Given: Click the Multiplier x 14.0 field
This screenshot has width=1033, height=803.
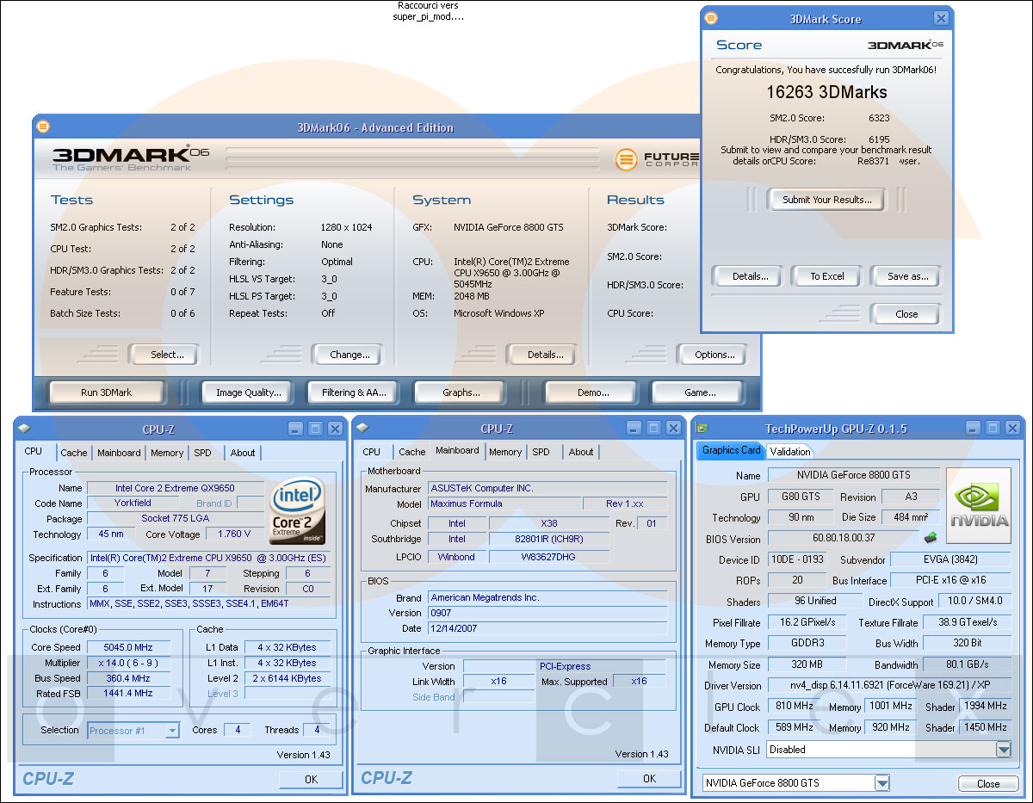Looking at the screenshot, I should (128, 663).
